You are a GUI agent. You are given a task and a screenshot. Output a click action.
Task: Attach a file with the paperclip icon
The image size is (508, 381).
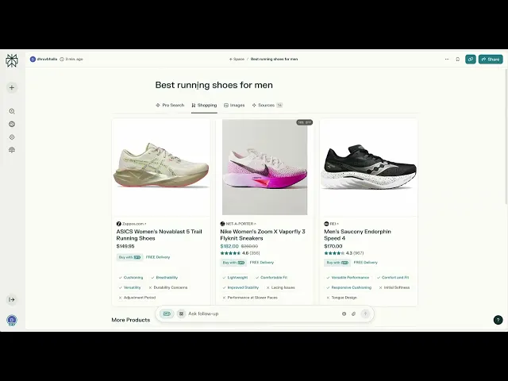tap(354, 314)
